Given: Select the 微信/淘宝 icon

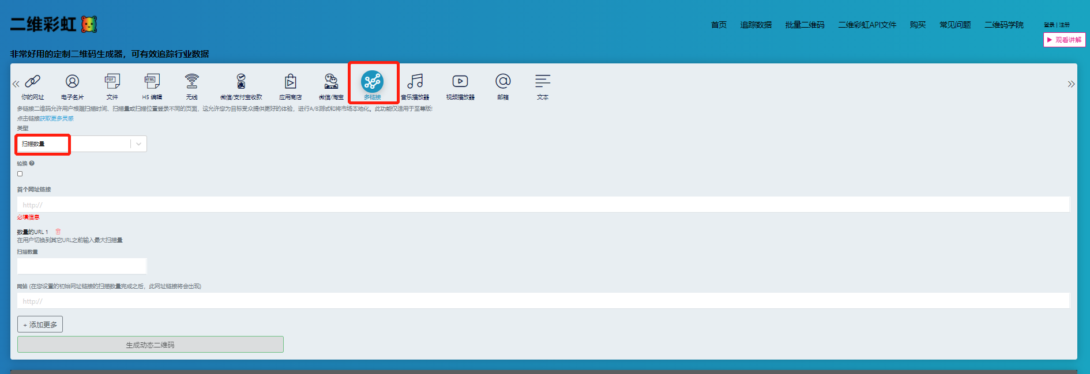Looking at the screenshot, I should pos(331,81).
